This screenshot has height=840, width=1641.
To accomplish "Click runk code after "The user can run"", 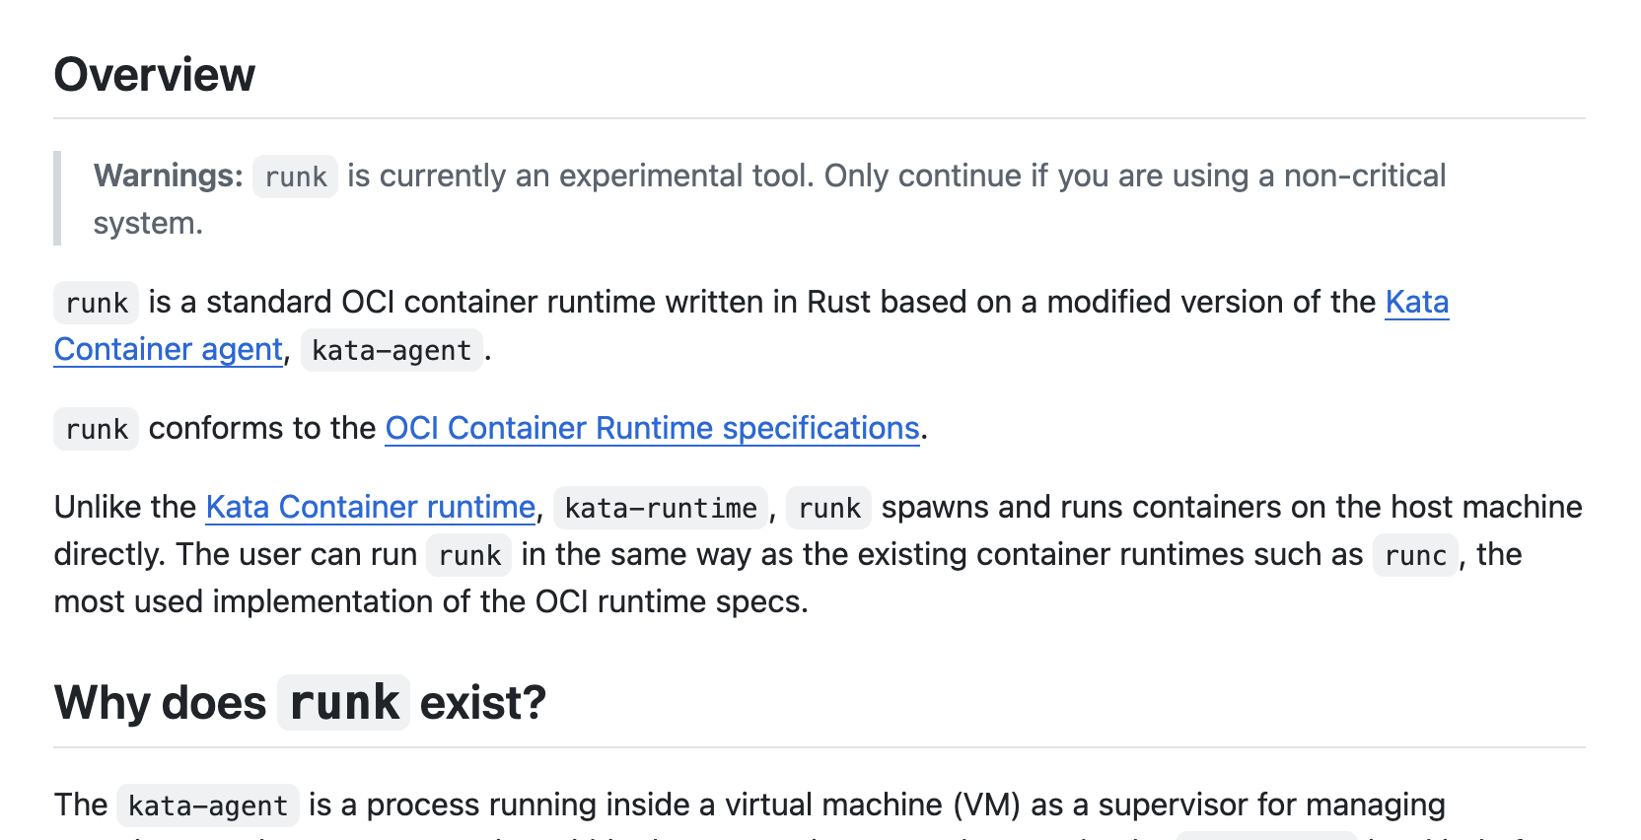I will 469,556.
